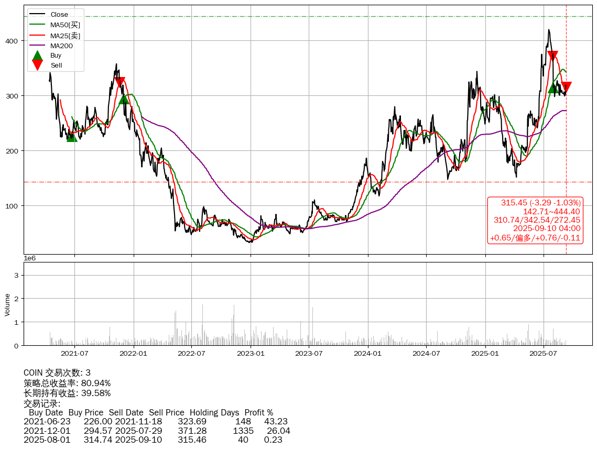Viewport: 597px width, 449px height.
Task: Select the red sell marker at November 2021 peak
Action: pyautogui.click(x=120, y=82)
